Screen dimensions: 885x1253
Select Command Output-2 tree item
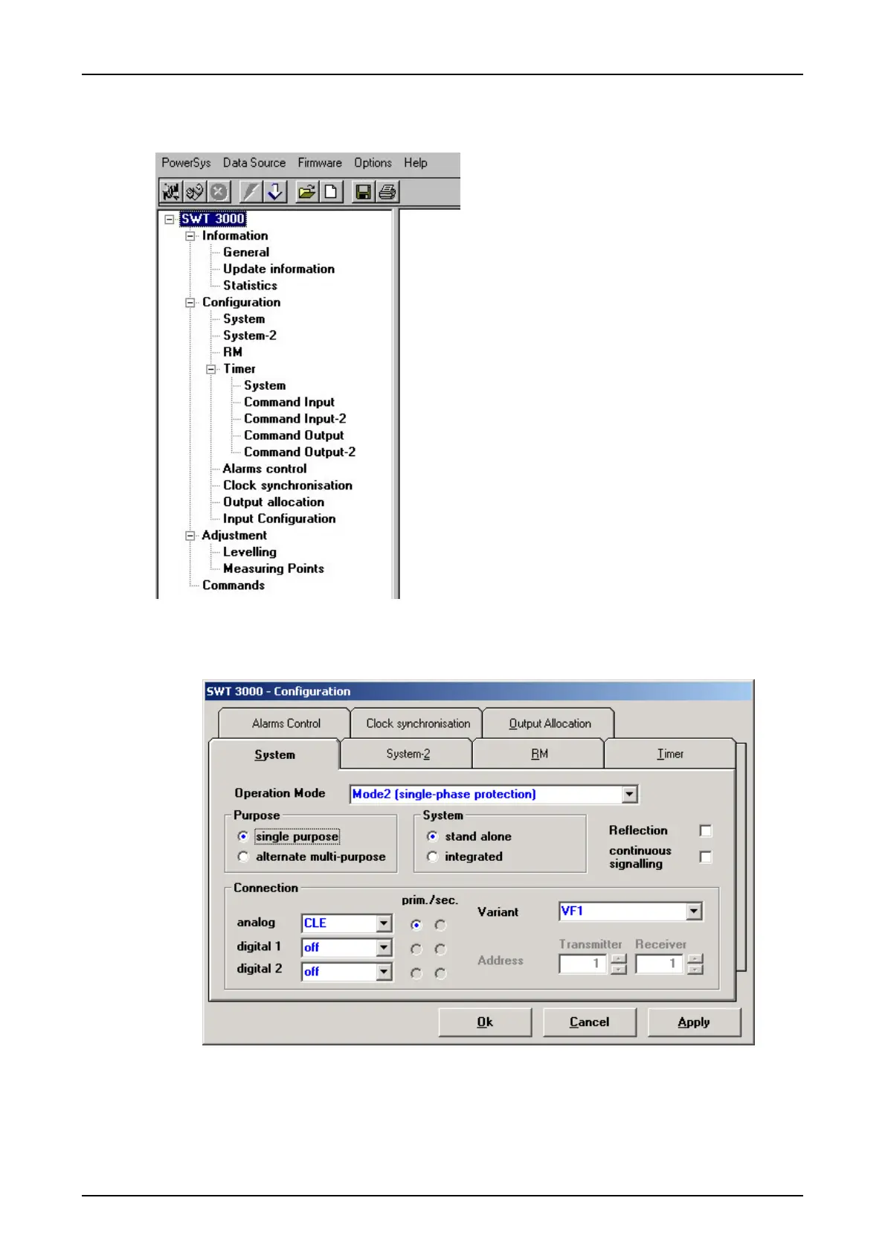click(x=300, y=452)
